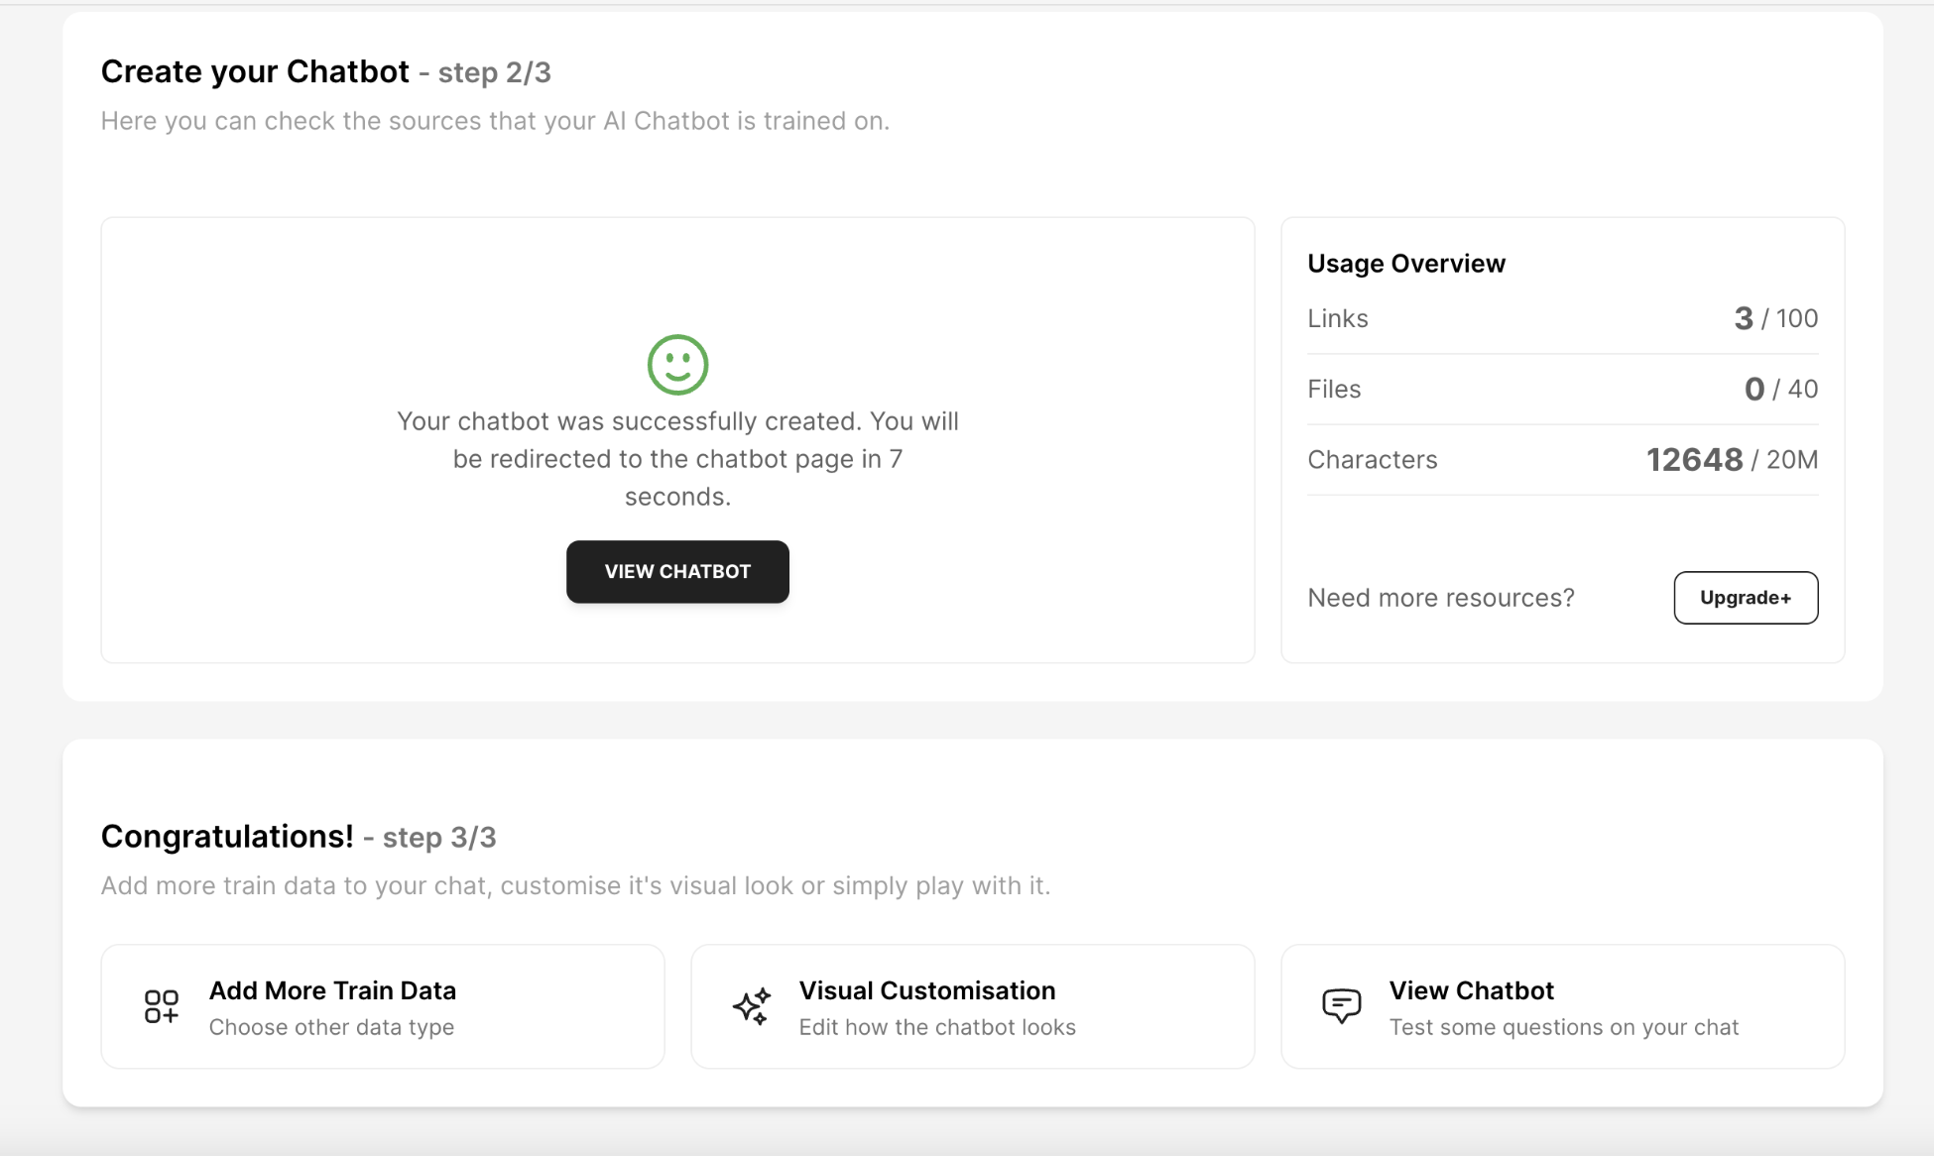This screenshot has height=1156, width=1934.
Task: Click the sparkles icon for Visual Customisation
Action: pyautogui.click(x=752, y=1006)
